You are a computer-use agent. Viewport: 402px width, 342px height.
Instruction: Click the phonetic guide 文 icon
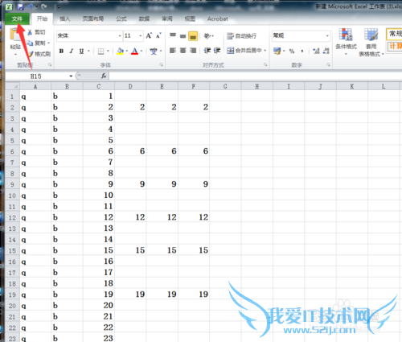coord(154,51)
